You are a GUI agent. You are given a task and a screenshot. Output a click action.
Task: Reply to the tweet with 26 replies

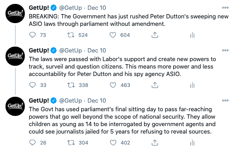32,143
